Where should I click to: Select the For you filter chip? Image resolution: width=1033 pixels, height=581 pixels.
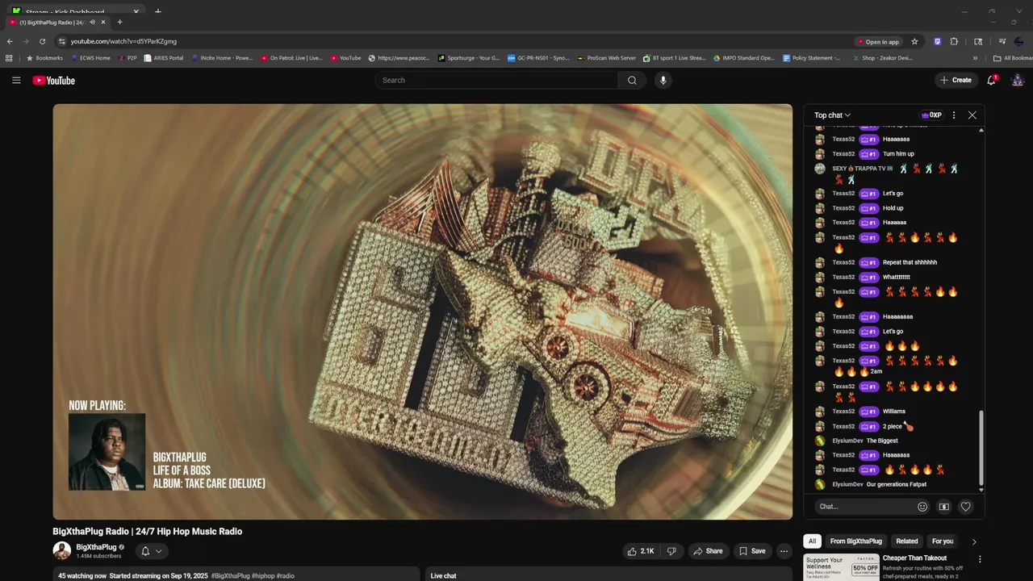click(943, 541)
